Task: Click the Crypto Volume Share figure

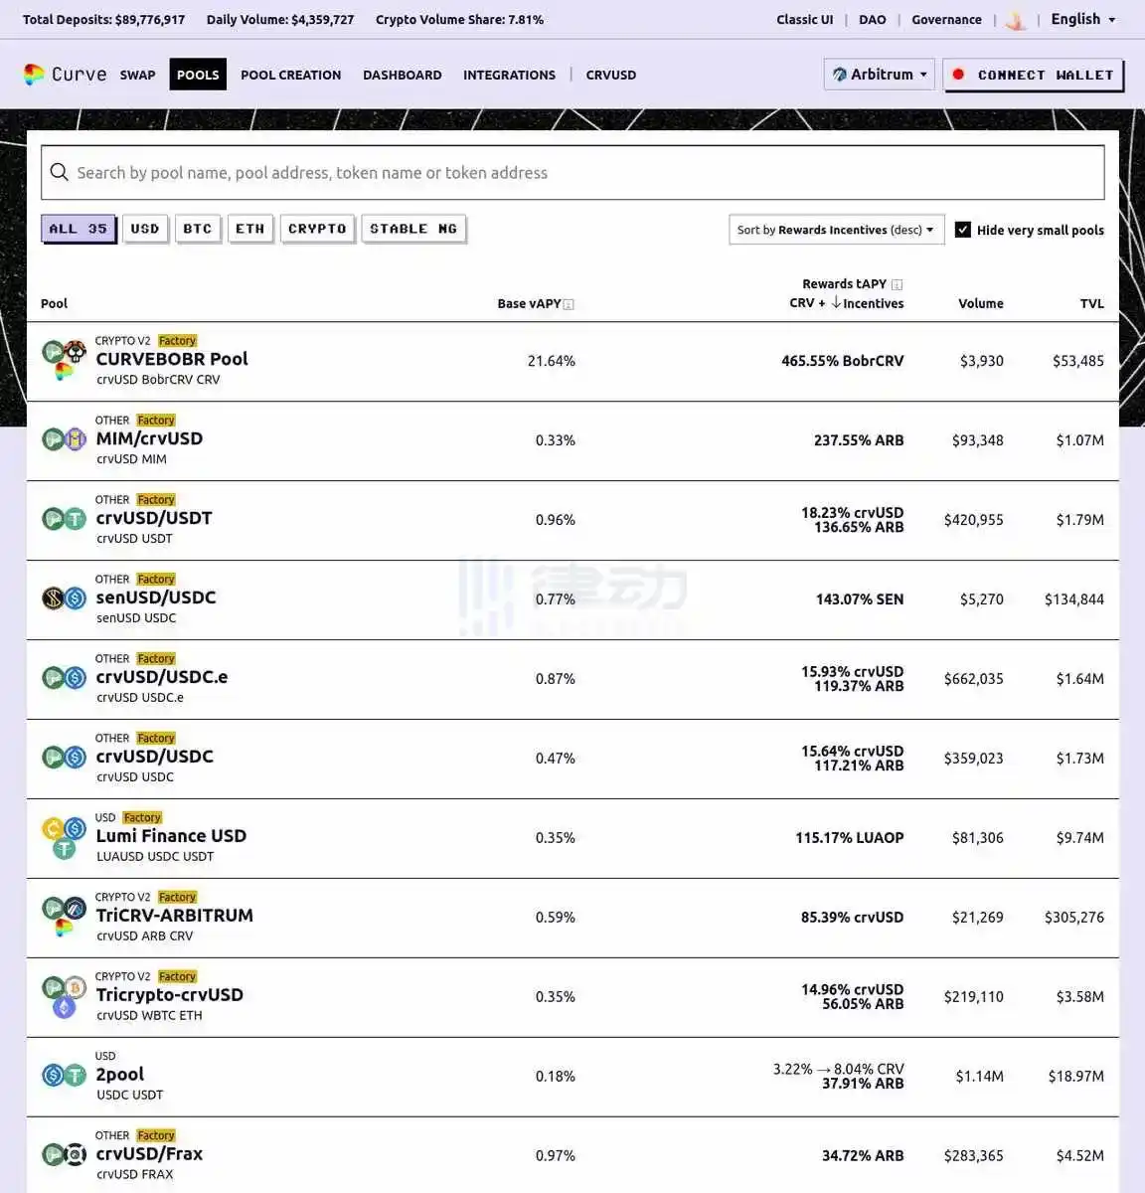Action: click(x=459, y=20)
